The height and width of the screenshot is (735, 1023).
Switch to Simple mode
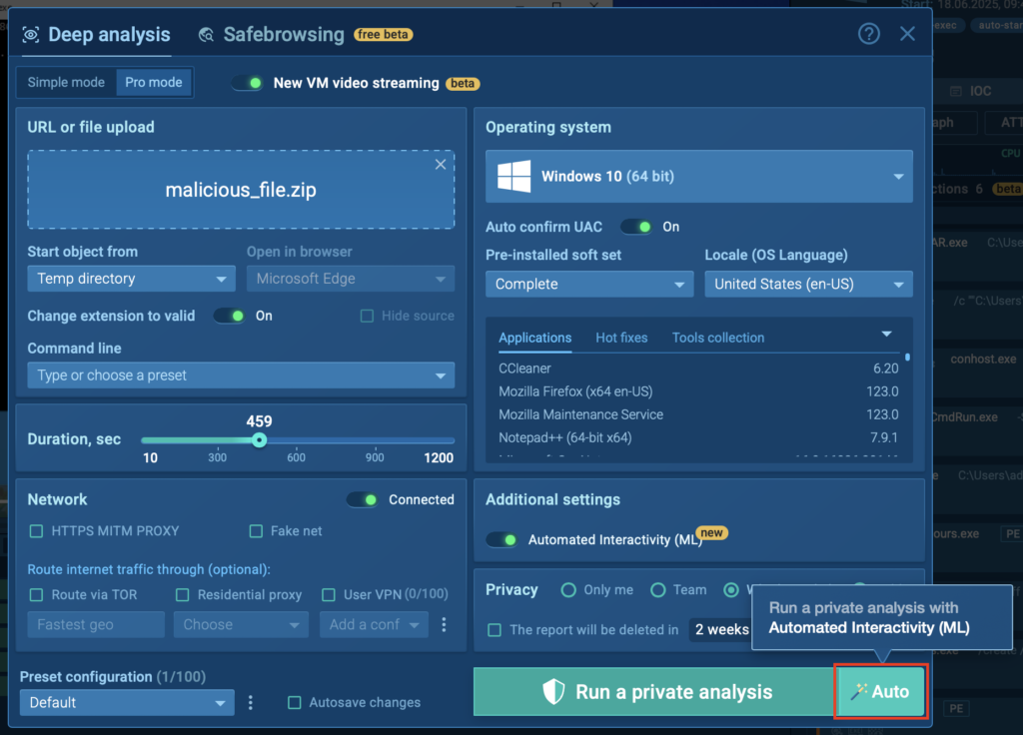coord(66,82)
